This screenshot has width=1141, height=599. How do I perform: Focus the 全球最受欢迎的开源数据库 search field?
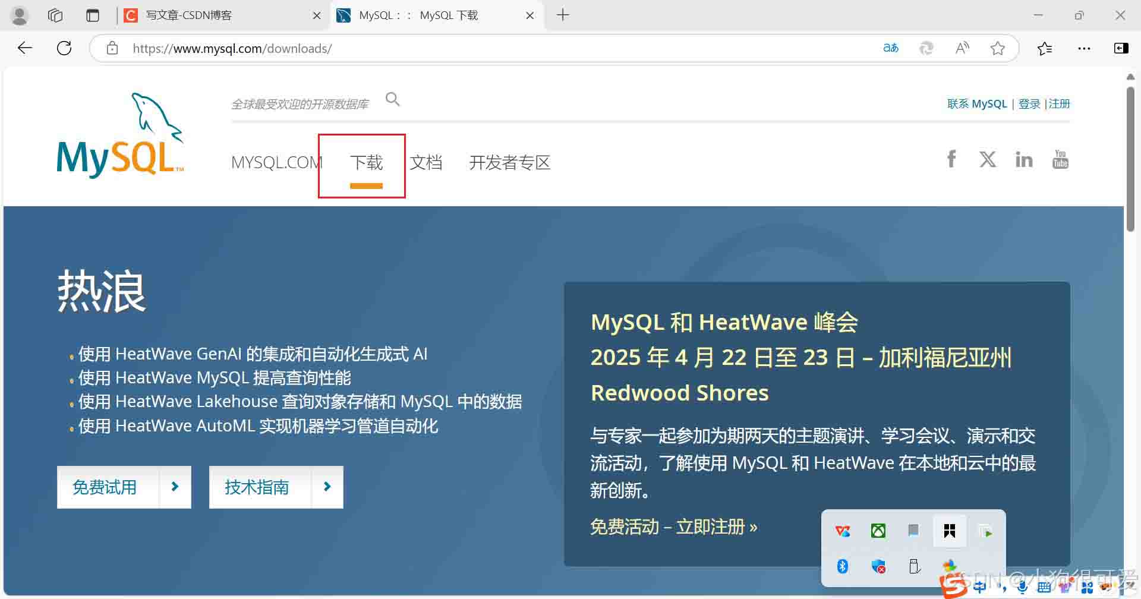300,104
